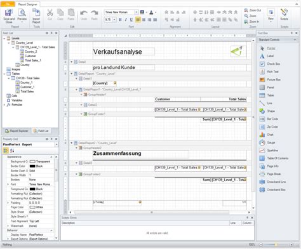
Task: Toggle underline formatting
Action: pyautogui.click(x=131, y=20)
